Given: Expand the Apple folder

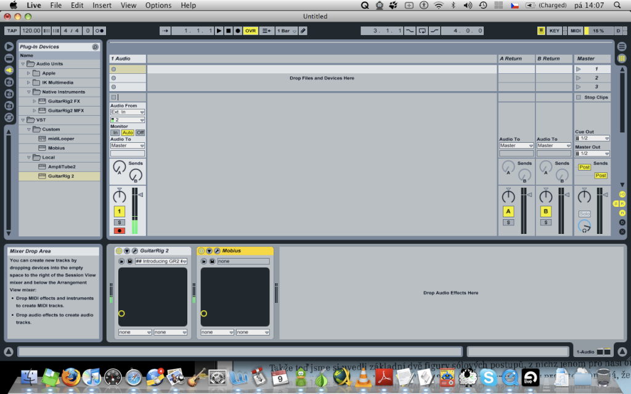Looking at the screenshot, I should (x=28, y=73).
